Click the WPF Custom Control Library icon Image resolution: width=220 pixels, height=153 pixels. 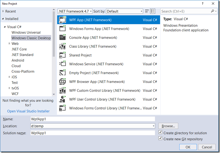[63, 91]
